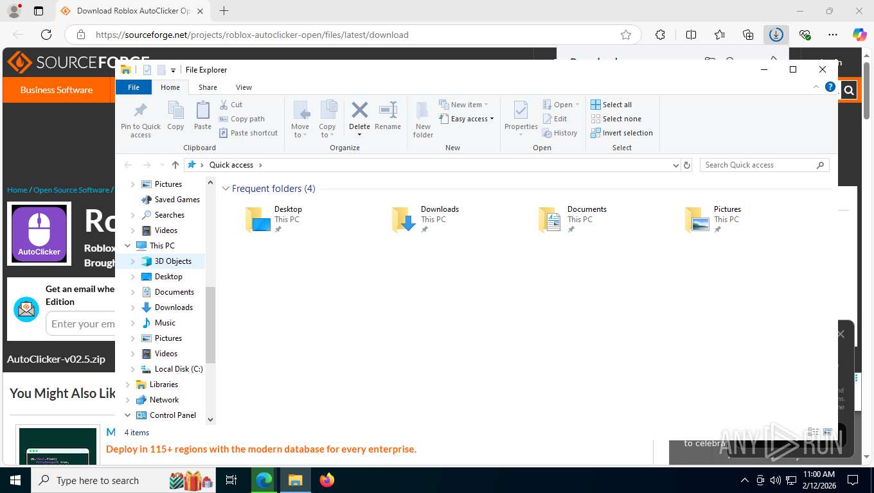Switch to the Share ribbon tab
The image size is (874, 493).
pyautogui.click(x=208, y=87)
